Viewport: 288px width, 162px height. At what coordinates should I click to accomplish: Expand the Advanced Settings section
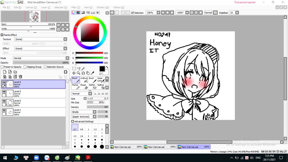click(73, 121)
